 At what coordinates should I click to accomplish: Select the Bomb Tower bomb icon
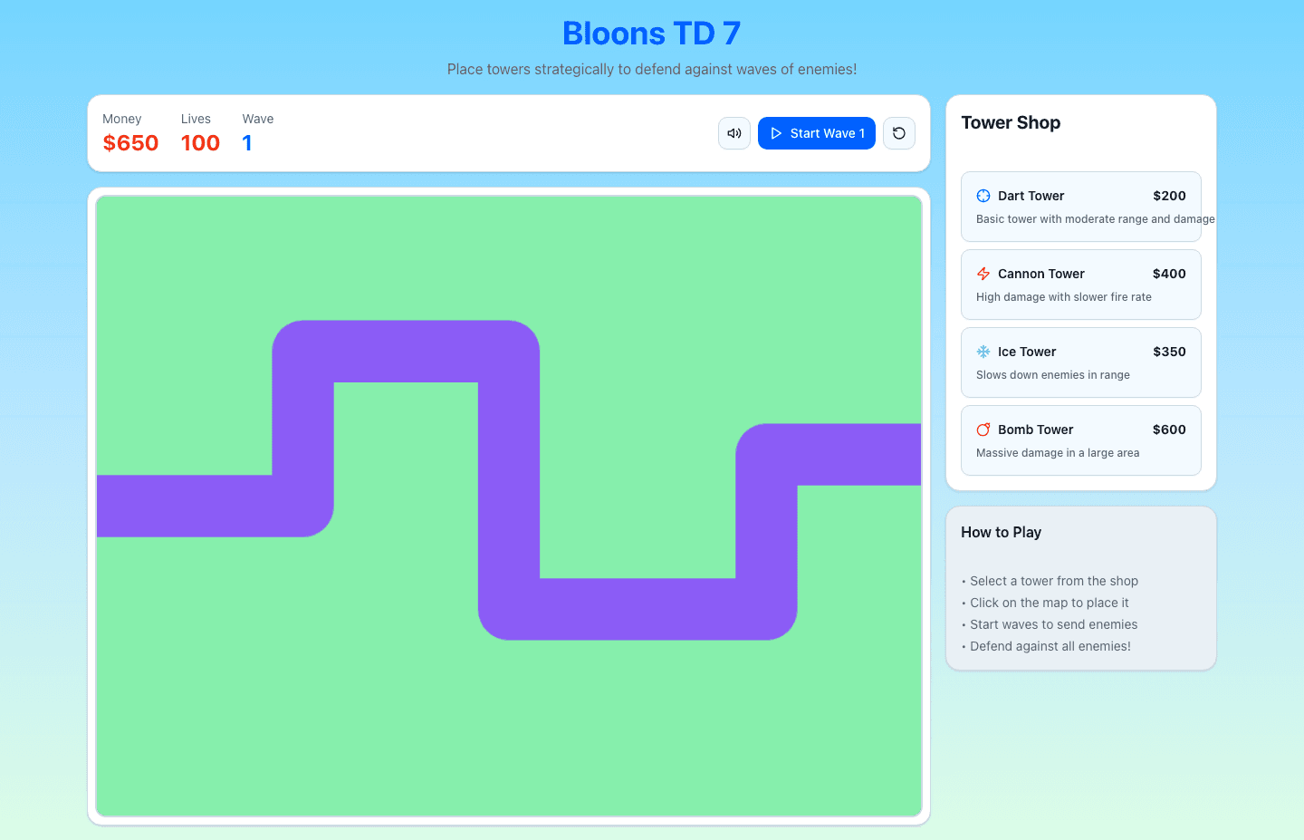983,430
